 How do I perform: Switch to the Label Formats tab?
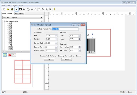click(8, 13)
